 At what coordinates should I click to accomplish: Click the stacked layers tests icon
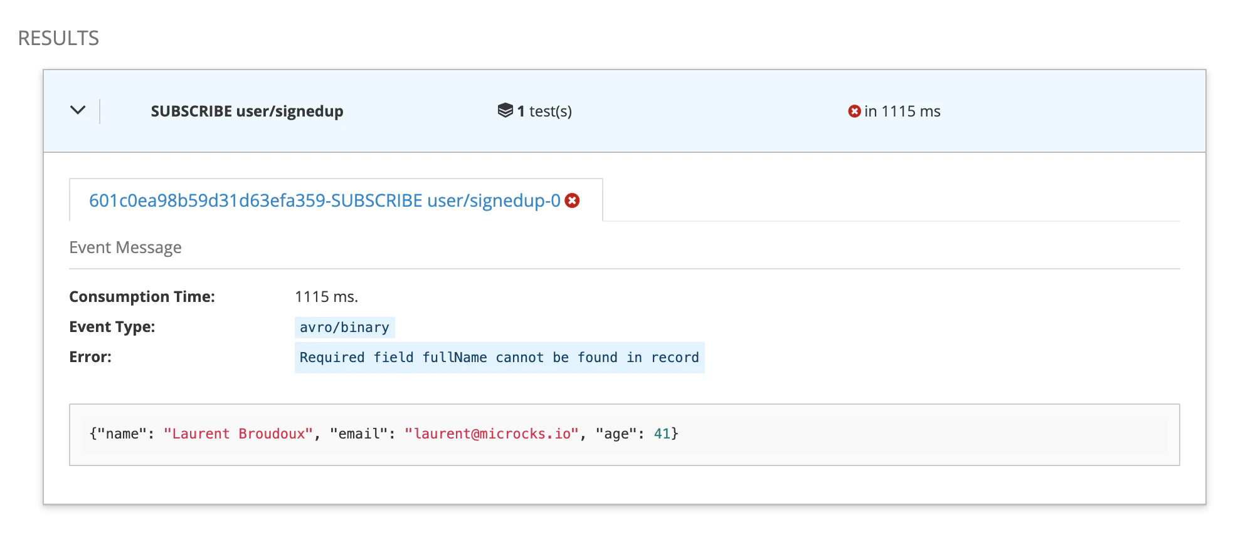[x=505, y=110]
